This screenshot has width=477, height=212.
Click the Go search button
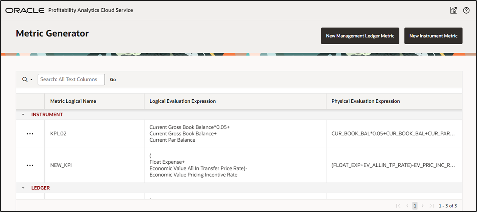point(113,80)
